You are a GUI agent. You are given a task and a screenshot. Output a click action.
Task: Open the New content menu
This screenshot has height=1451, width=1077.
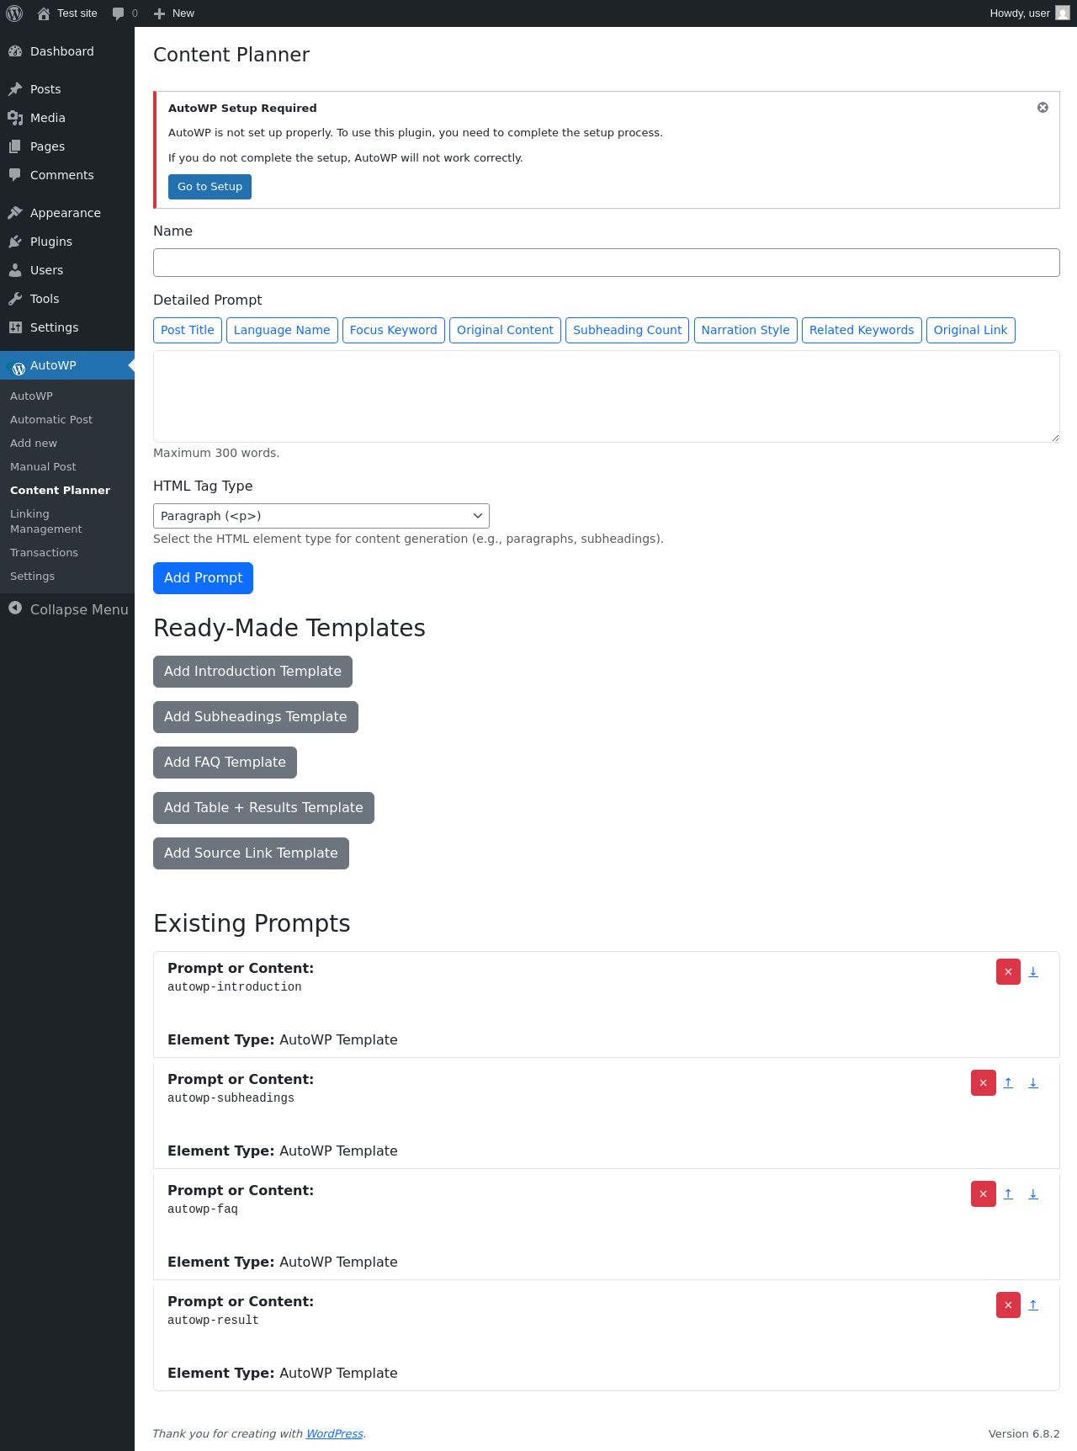pyautogui.click(x=174, y=13)
